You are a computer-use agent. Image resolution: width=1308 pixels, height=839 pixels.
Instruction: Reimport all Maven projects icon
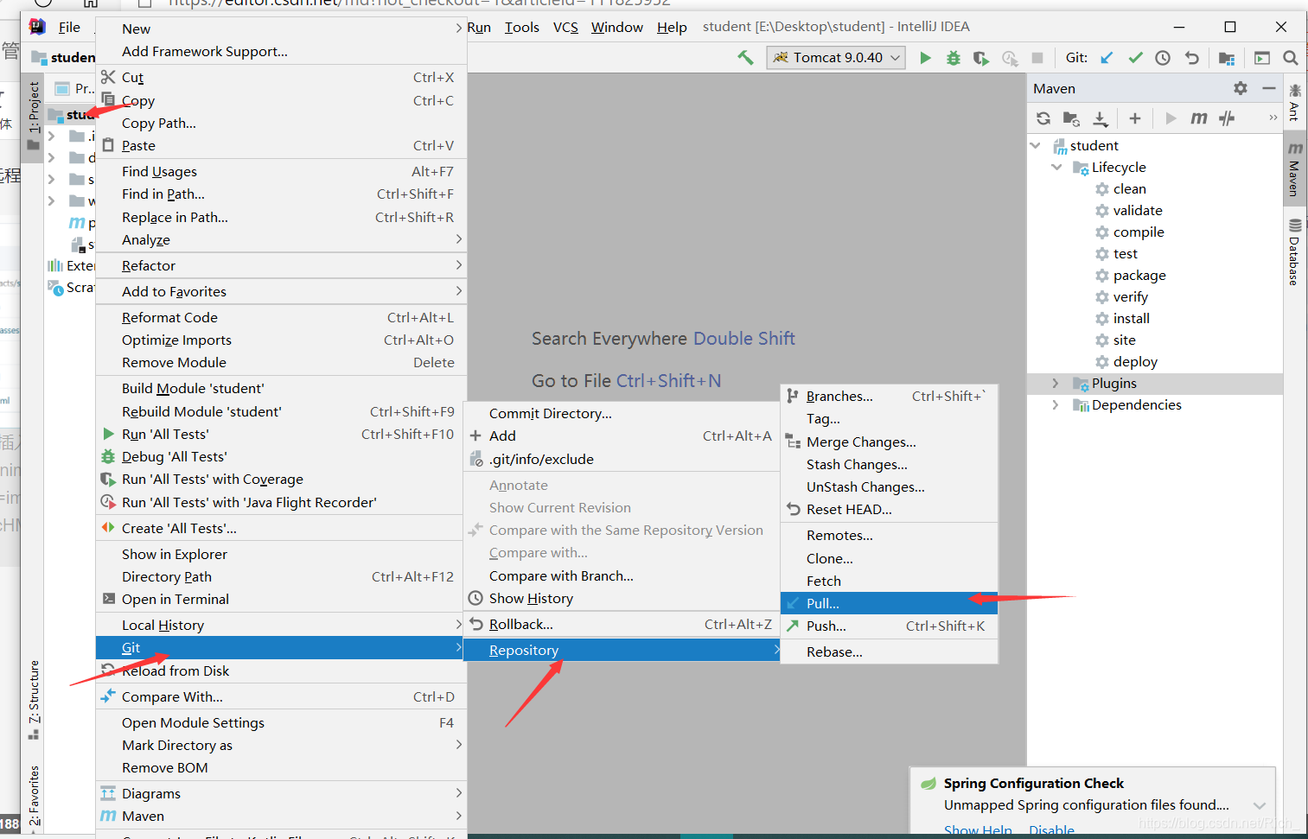pos(1043,118)
